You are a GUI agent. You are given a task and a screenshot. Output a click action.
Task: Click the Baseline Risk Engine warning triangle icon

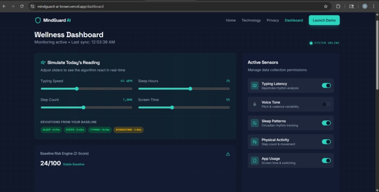click(228, 154)
